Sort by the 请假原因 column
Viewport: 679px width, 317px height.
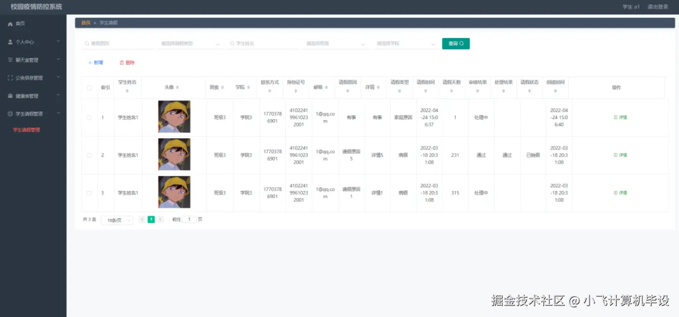(348, 91)
